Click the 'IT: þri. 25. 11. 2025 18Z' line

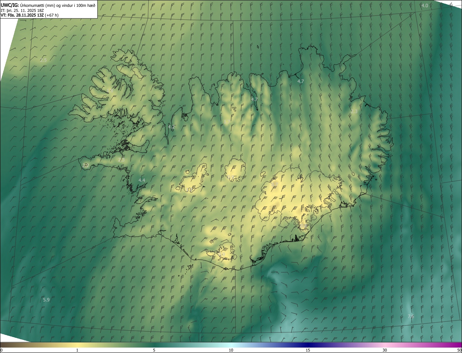coord(22,10)
